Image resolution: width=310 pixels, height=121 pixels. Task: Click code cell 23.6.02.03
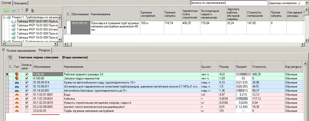pos(48,111)
